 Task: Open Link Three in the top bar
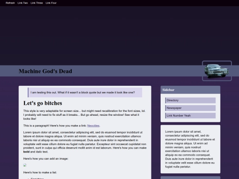37,3
